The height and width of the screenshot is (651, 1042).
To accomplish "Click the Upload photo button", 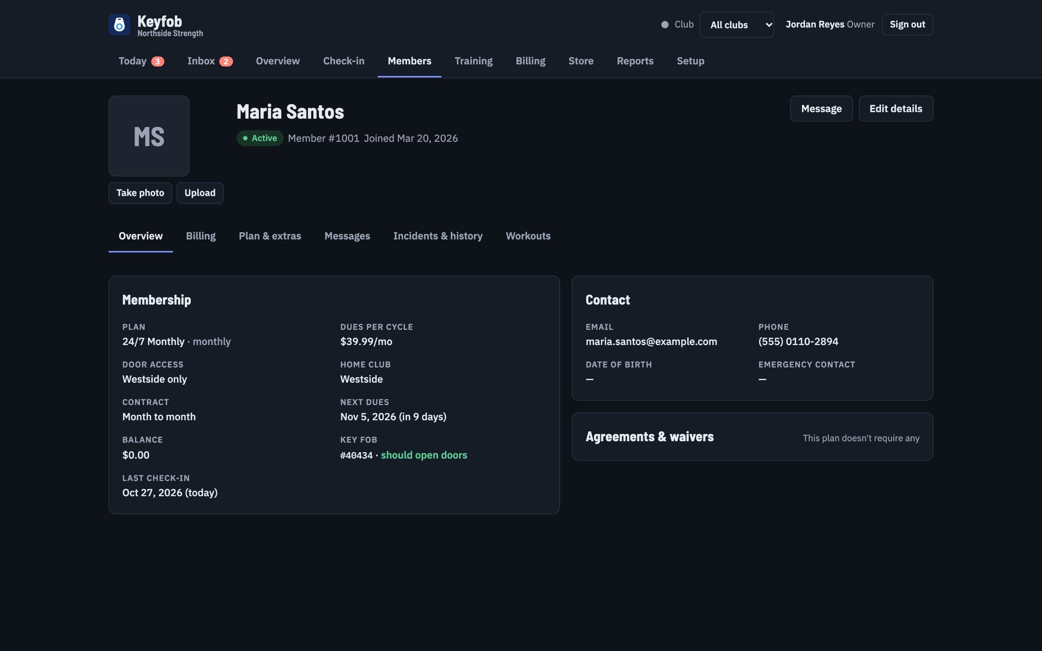I will tap(200, 193).
